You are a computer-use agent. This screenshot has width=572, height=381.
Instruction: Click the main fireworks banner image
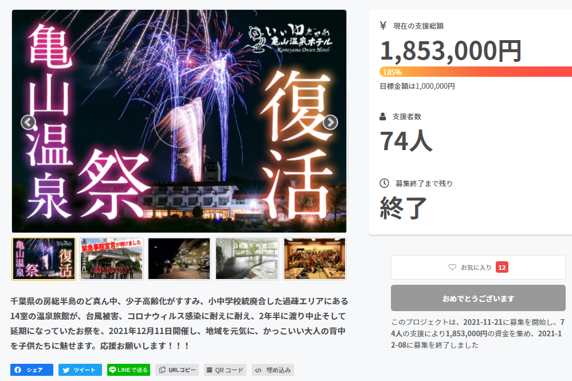(179, 121)
